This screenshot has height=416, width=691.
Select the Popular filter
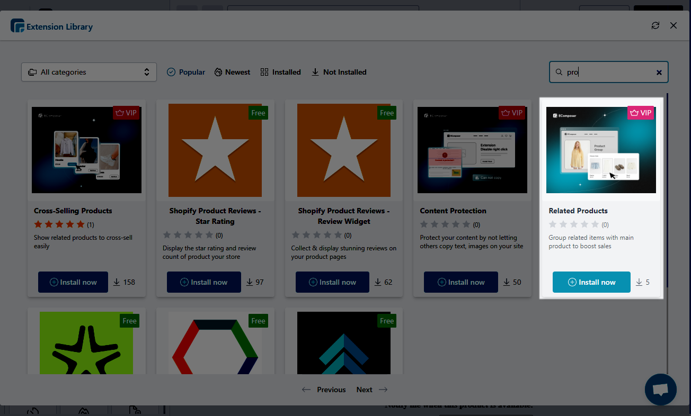pos(186,72)
